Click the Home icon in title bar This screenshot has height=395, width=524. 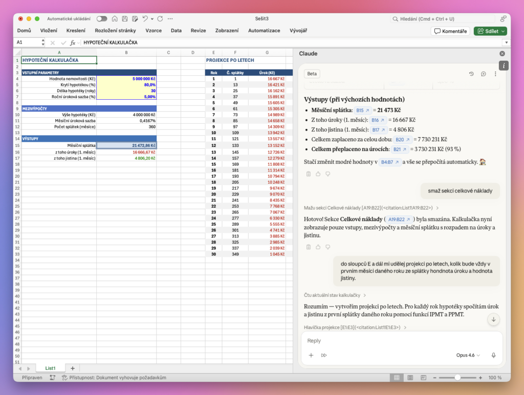[116, 19]
